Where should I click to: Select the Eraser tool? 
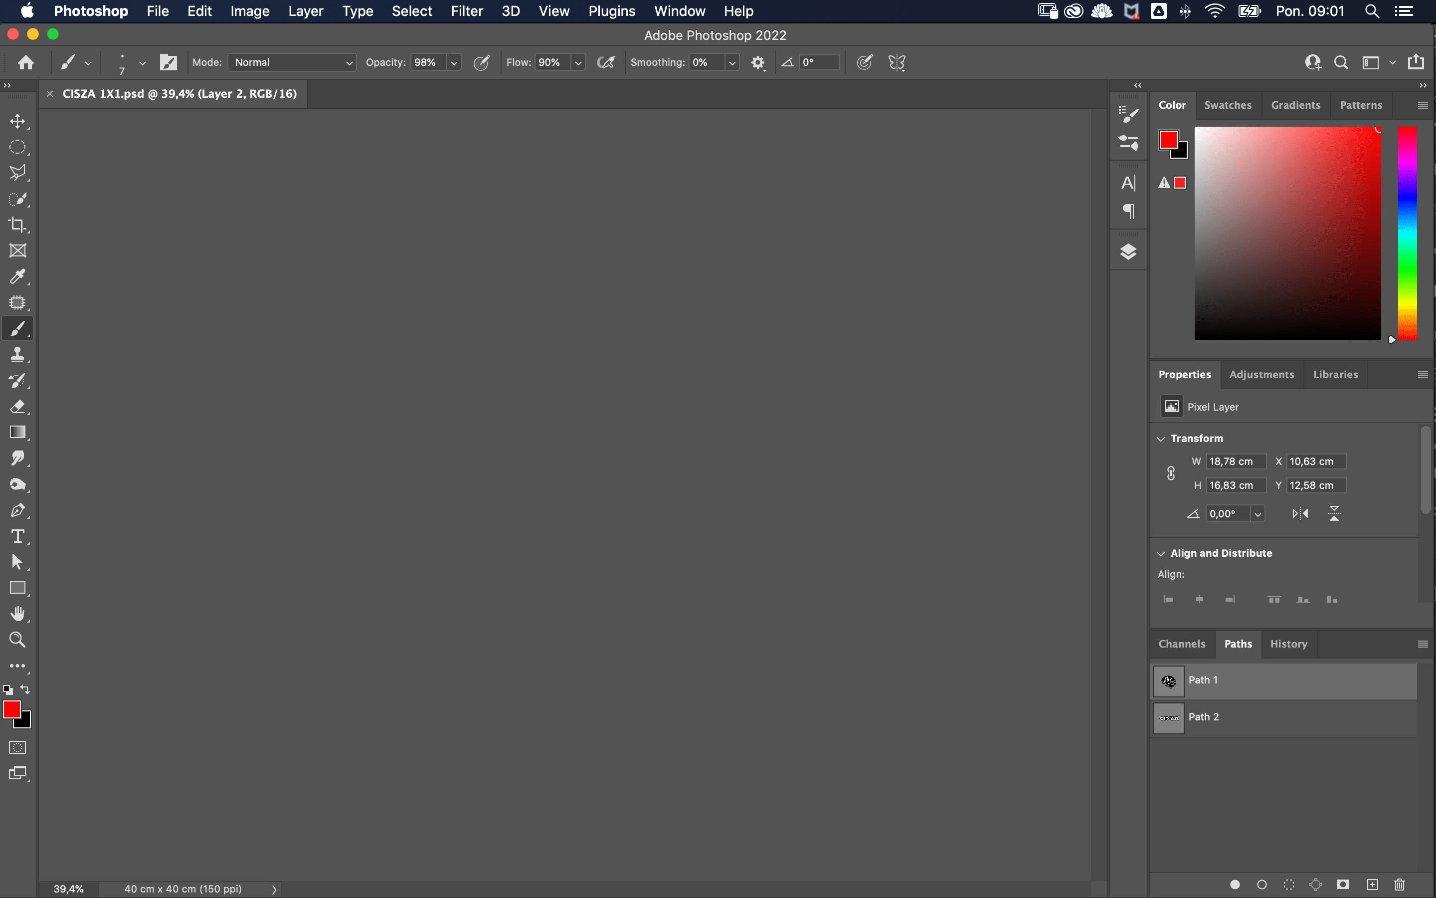pos(17,407)
